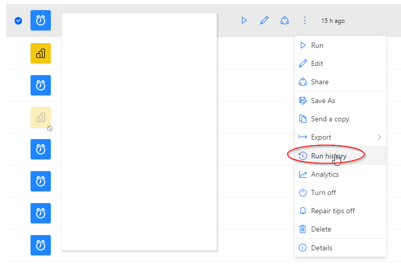Click the pencil Edit icon in toolbar
Viewport: 401px width, 264px height.
click(x=264, y=21)
